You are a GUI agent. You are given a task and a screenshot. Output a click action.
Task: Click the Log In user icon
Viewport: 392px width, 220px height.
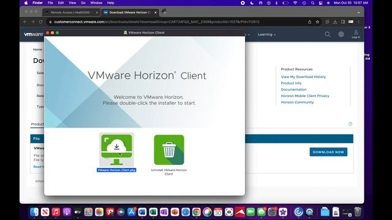pyautogui.click(x=356, y=34)
